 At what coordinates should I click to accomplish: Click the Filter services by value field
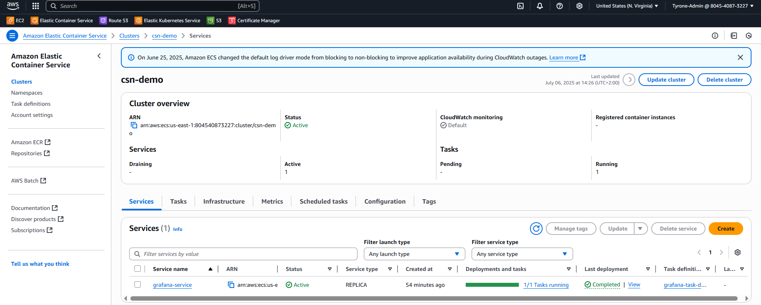click(x=243, y=254)
